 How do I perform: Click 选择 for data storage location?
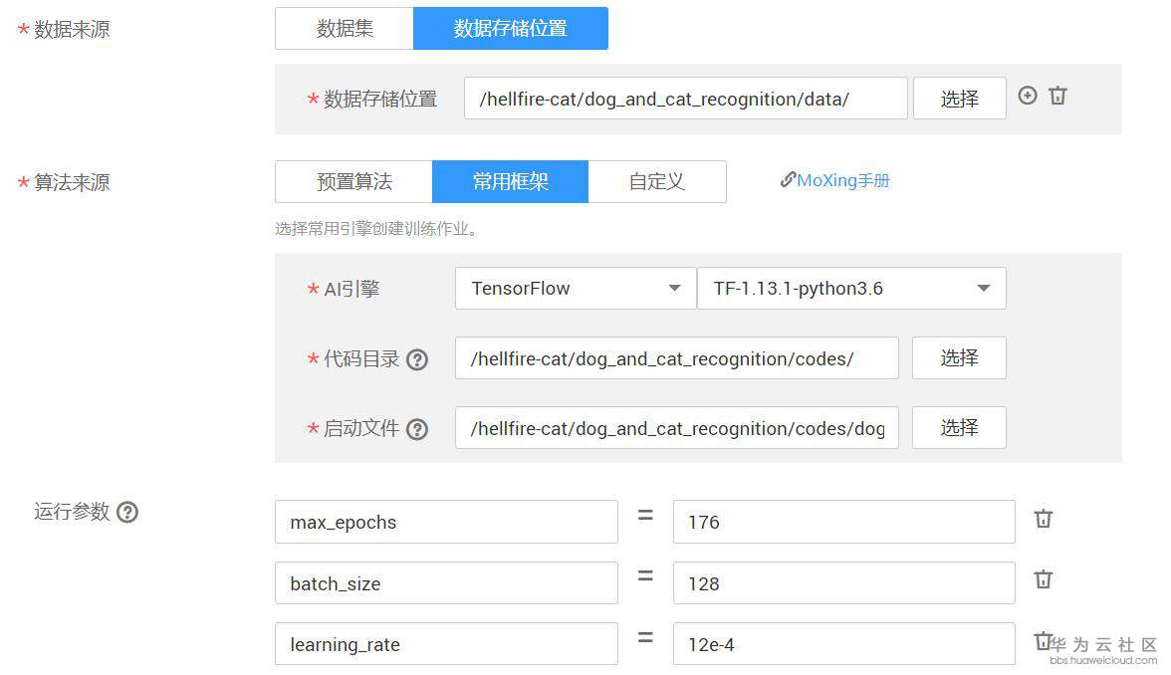960,99
